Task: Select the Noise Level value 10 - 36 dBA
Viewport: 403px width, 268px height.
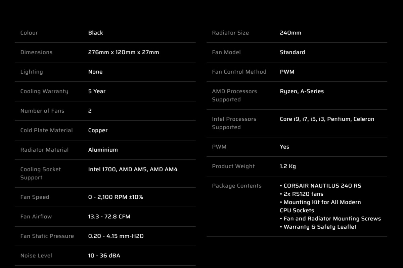Action: pos(104,256)
